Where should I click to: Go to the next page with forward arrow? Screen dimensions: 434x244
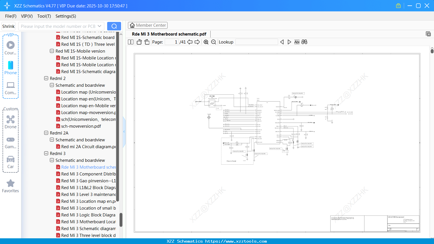coord(197,42)
